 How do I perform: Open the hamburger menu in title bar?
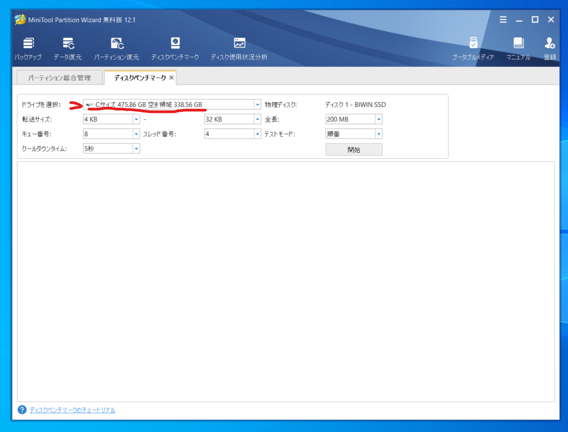[x=503, y=19]
